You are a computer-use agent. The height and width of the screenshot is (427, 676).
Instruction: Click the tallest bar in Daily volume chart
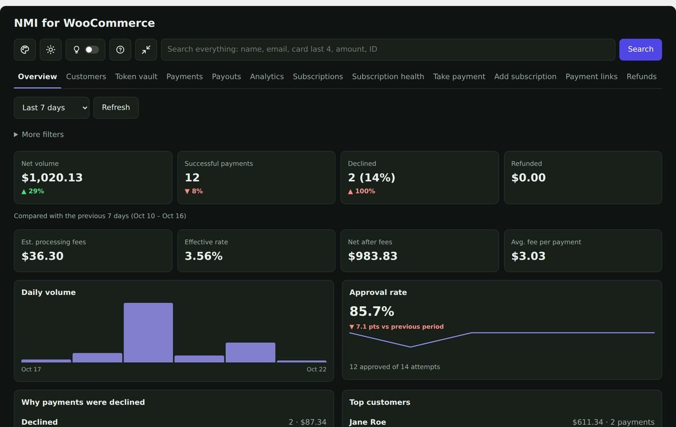click(x=148, y=332)
